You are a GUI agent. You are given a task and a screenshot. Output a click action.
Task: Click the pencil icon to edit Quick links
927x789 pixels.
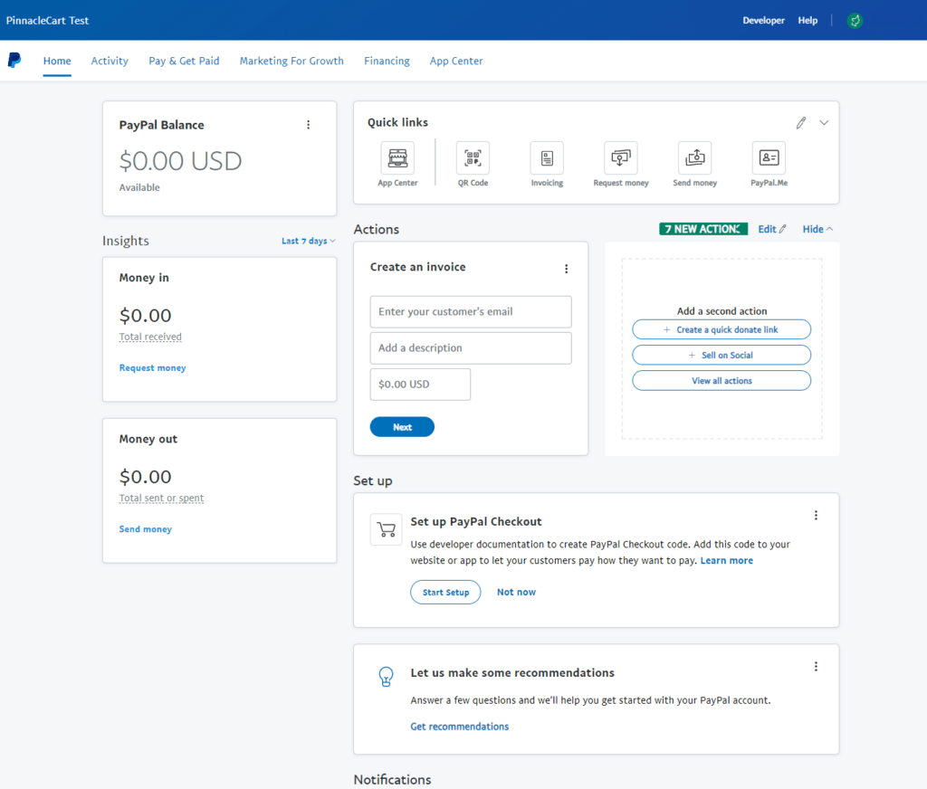click(801, 123)
